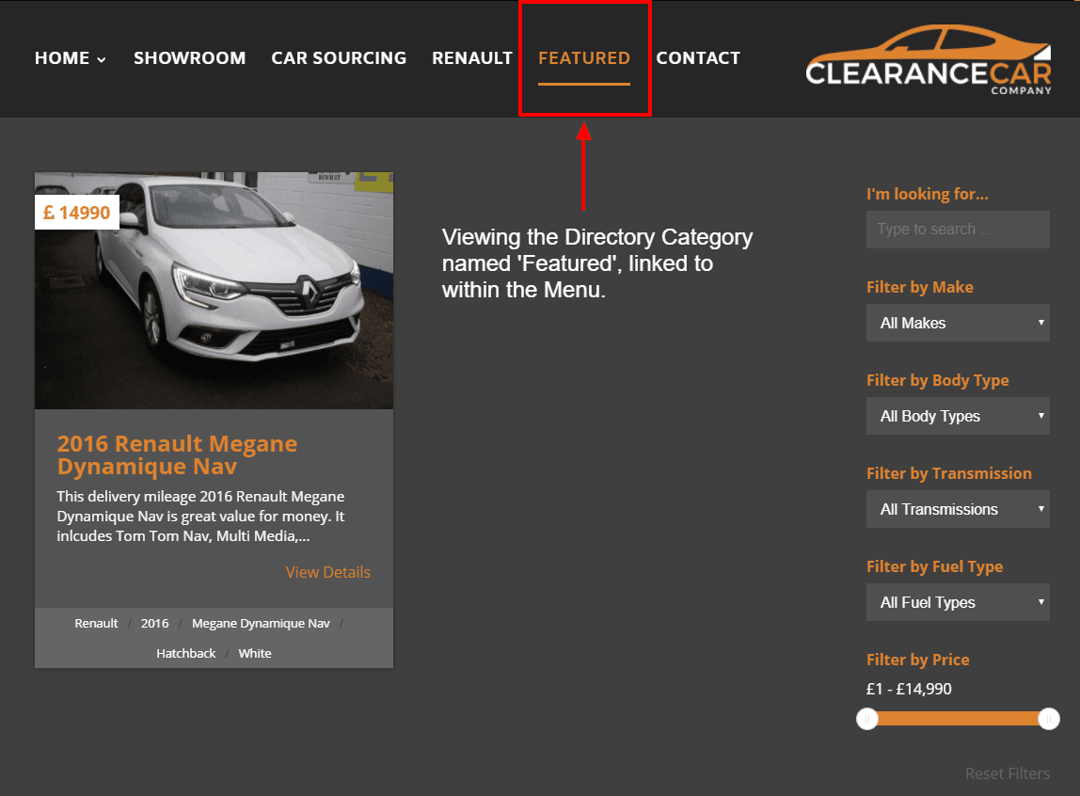Go to the CONTACT page

pos(698,57)
